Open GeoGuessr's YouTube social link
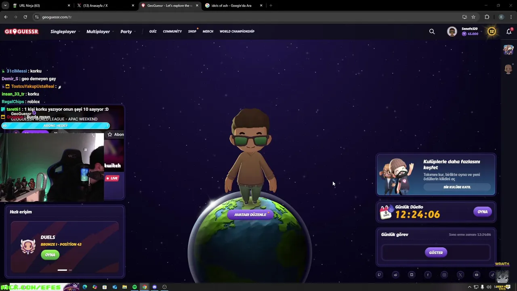The height and width of the screenshot is (291, 517). pyautogui.click(x=476, y=275)
